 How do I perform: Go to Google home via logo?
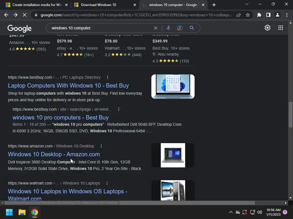(x=19, y=28)
